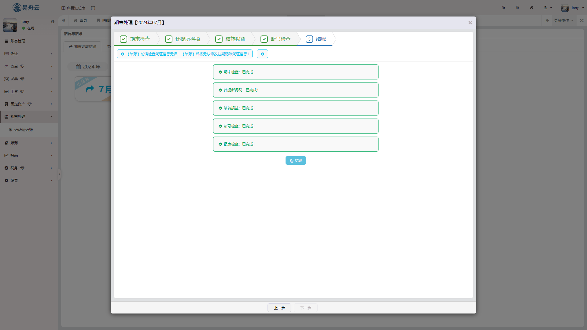Screen dimensions: 587x330
Task: Click the info icon button beside notice
Action: point(262,54)
